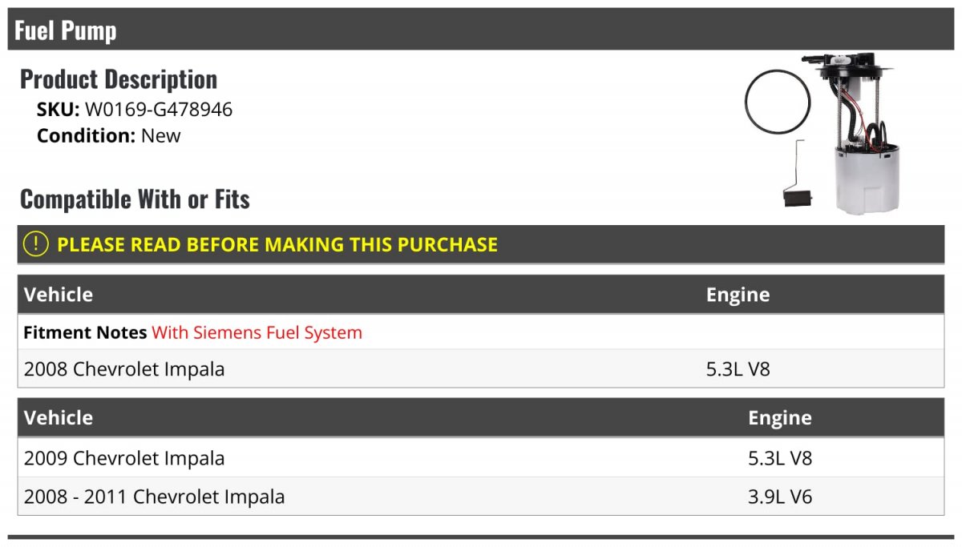Click the With Siemens Fuel System note
The height and width of the screenshot is (547, 962).
(257, 332)
